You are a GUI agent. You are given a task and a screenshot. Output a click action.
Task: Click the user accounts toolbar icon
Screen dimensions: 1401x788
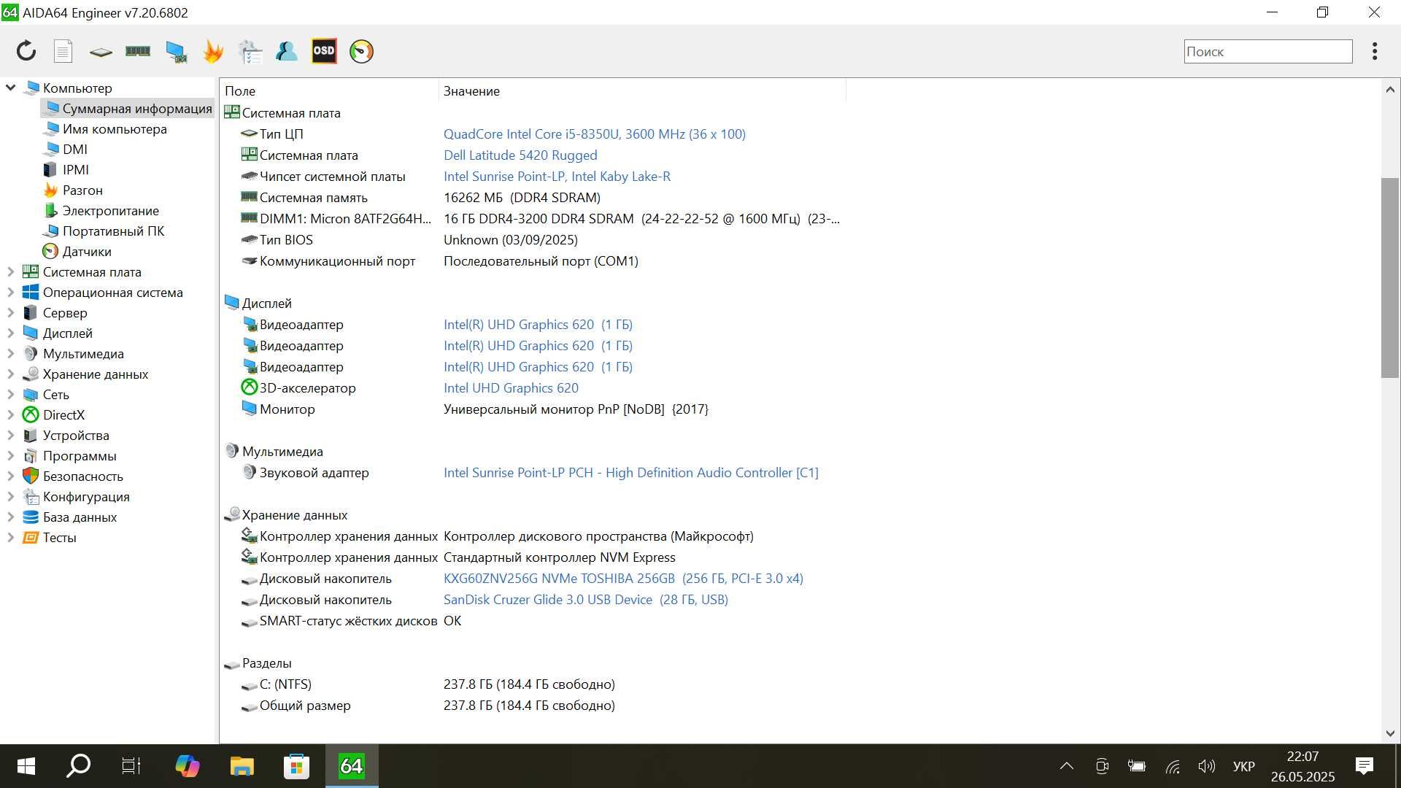pos(286,51)
